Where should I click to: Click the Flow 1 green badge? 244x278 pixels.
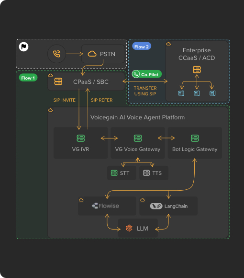pyautogui.click(x=28, y=78)
